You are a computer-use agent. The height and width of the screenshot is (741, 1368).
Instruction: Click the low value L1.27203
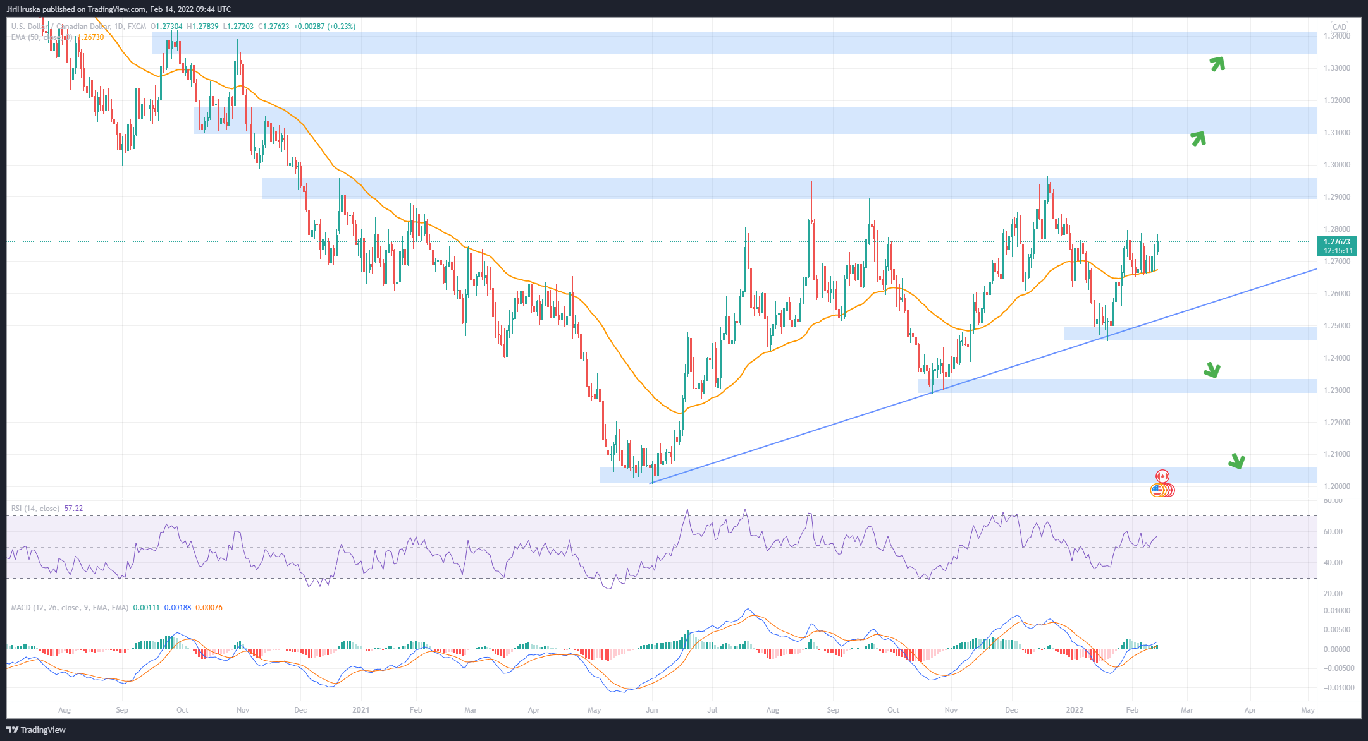(238, 27)
